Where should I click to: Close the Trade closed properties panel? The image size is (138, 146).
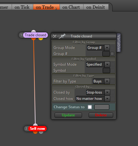click(x=55, y=36)
